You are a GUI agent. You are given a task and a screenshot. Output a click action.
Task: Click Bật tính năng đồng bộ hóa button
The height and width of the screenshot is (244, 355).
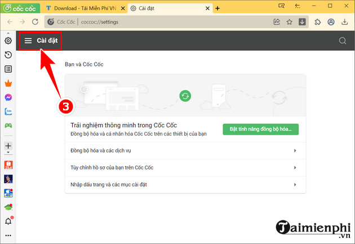tap(260, 129)
